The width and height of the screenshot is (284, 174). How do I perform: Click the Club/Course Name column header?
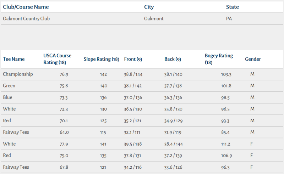point(26,7)
